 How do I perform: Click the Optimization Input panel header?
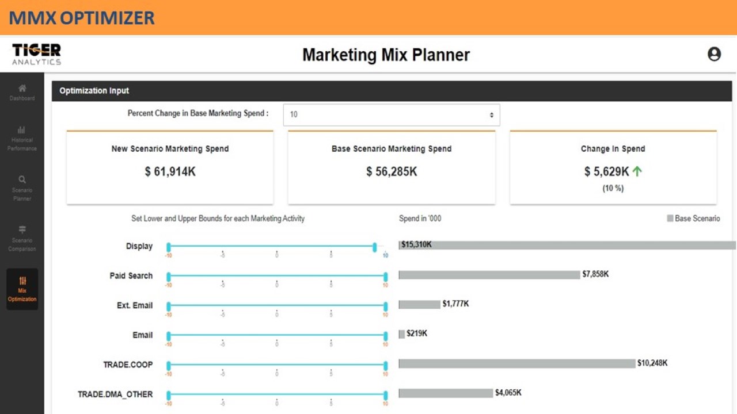point(392,91)
